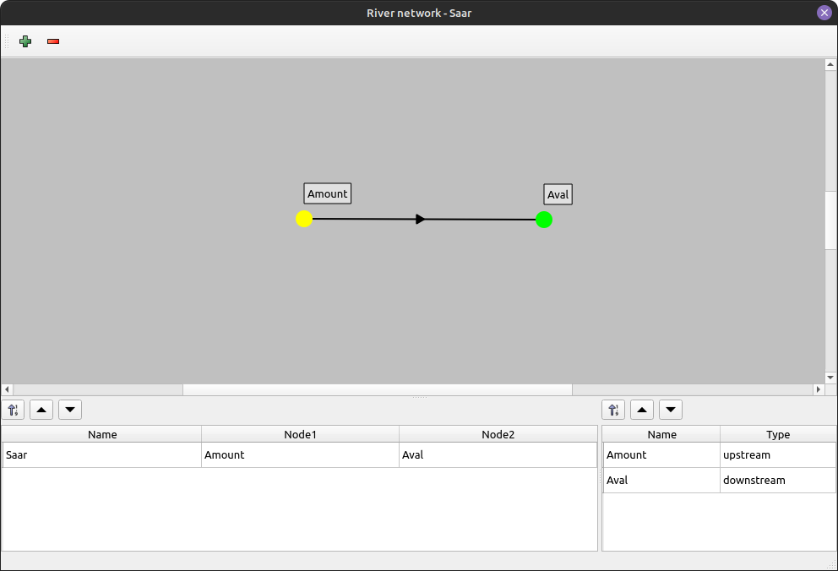The image size is (838, 571).
Task: Click the red minus delete icon
Action: tap(53, 41)
